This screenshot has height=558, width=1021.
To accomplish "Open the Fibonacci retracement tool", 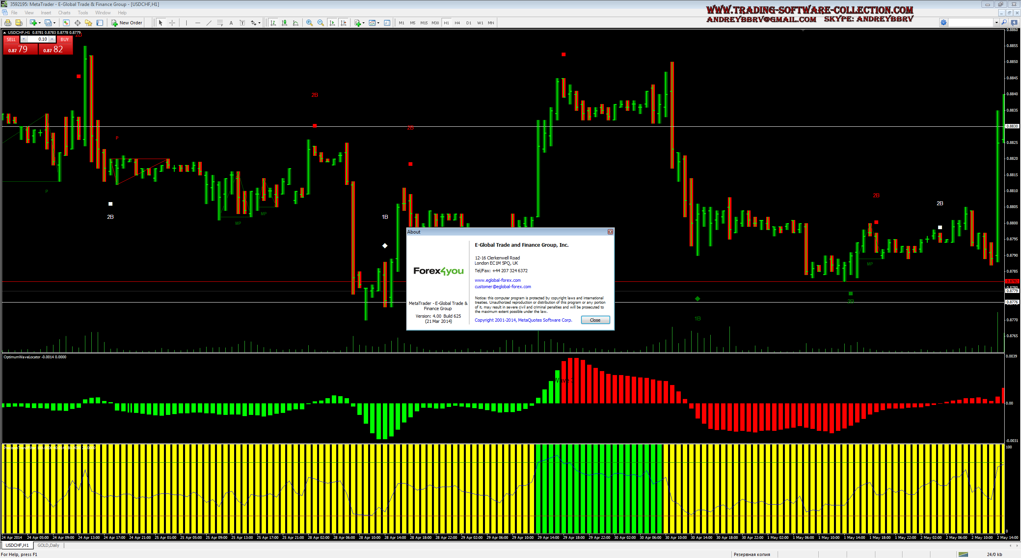I will click(220, 23).
